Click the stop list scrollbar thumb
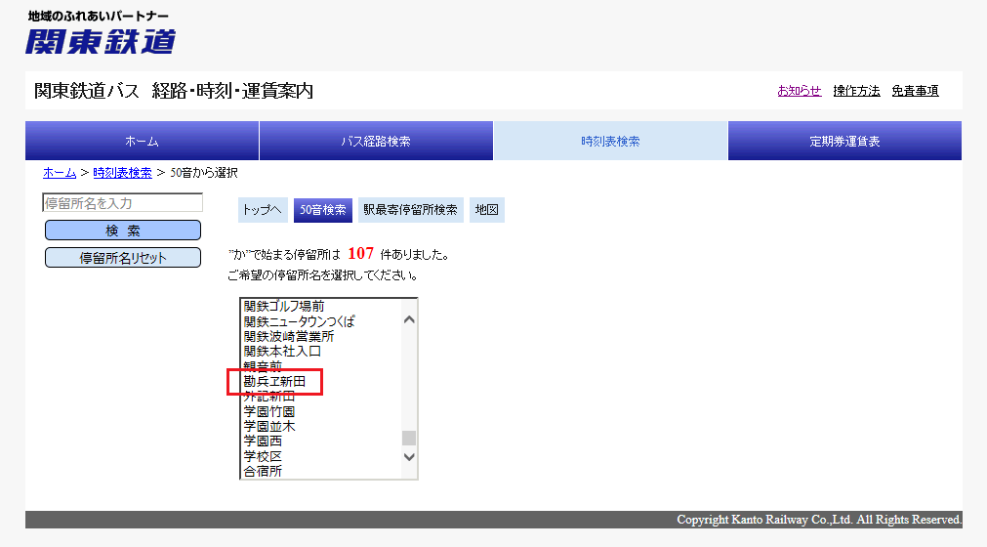Image resolution: width=987 pixels, height=547 pixels. coord(409,438)
